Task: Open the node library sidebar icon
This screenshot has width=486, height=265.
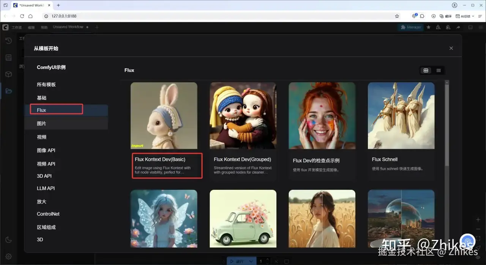Action: point(8,57)
